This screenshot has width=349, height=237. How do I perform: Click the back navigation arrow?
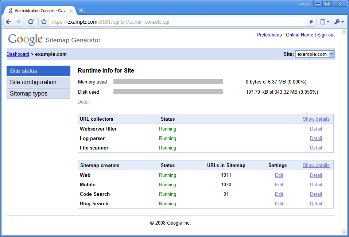8,22
